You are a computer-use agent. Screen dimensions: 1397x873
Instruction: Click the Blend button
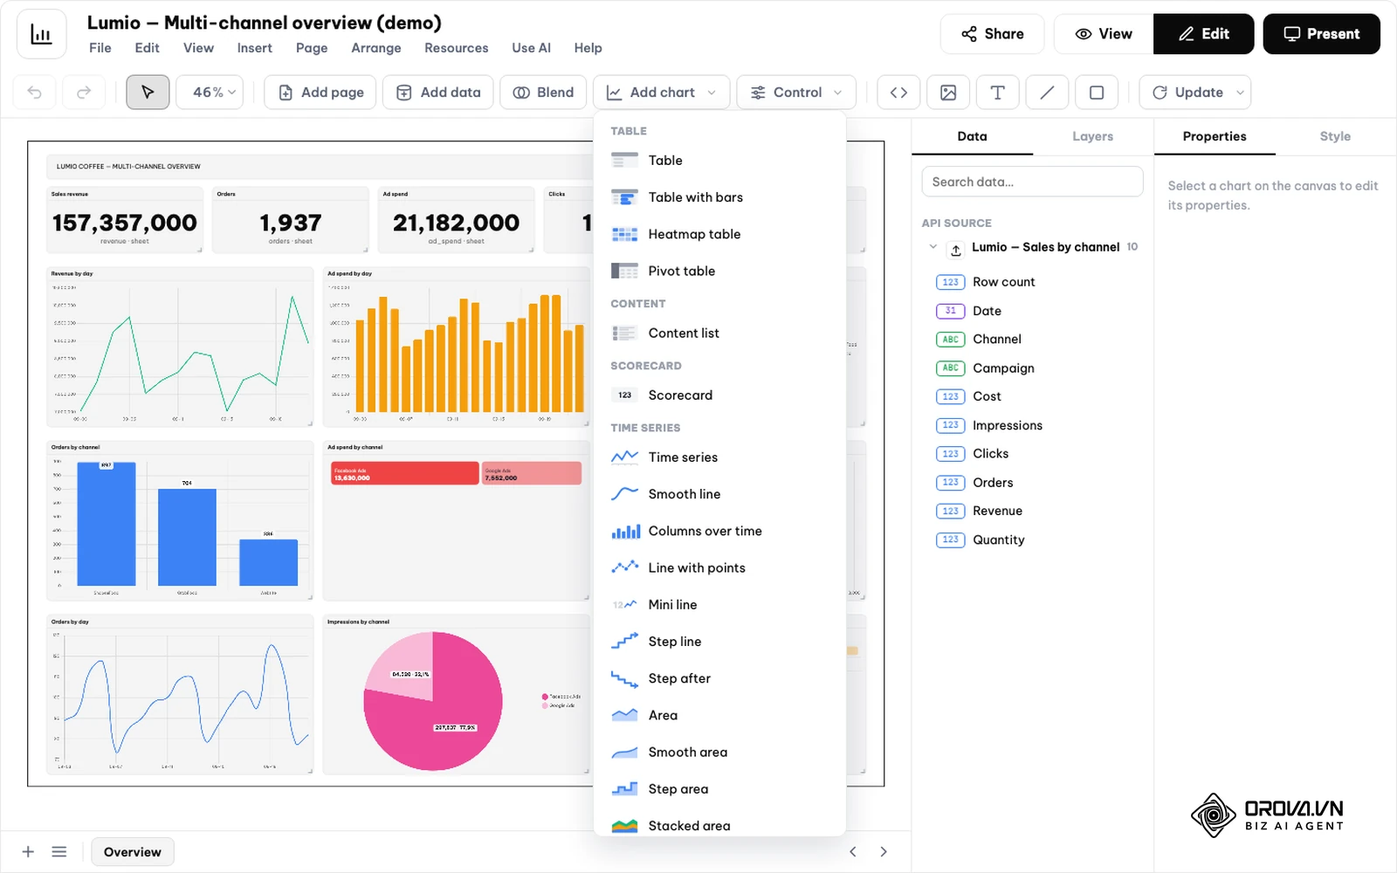543,93
